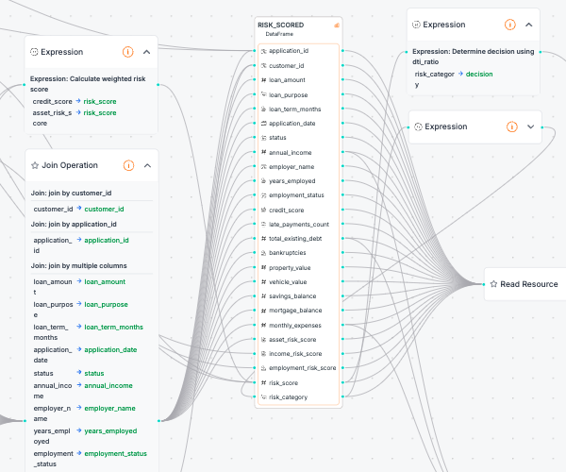Click the credit_score column type icon
The height and width of the screenshot is (472, 566).
pyautogui.click(x=263, y=210)
